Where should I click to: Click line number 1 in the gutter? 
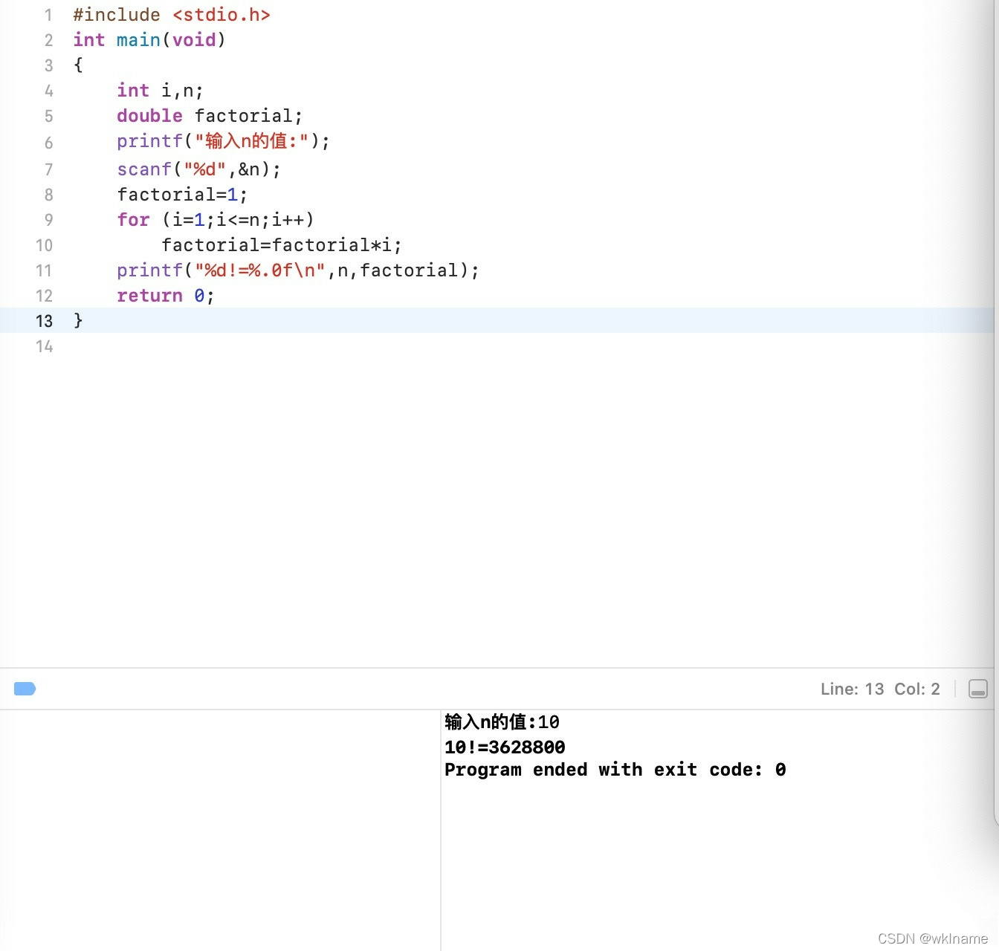pyautogui.click(x=48, y=15)
